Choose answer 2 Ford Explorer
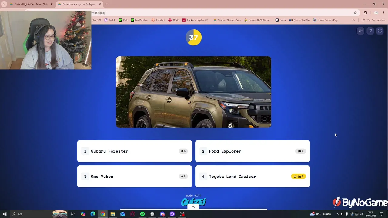 tap(253, 151)
